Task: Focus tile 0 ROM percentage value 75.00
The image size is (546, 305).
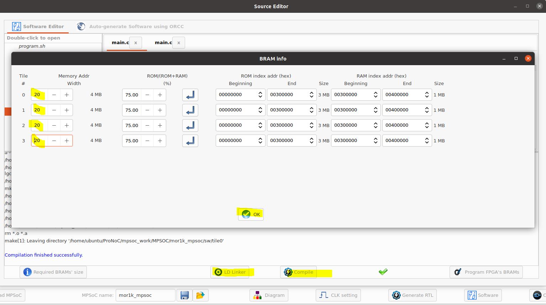Action: (132, 95)
